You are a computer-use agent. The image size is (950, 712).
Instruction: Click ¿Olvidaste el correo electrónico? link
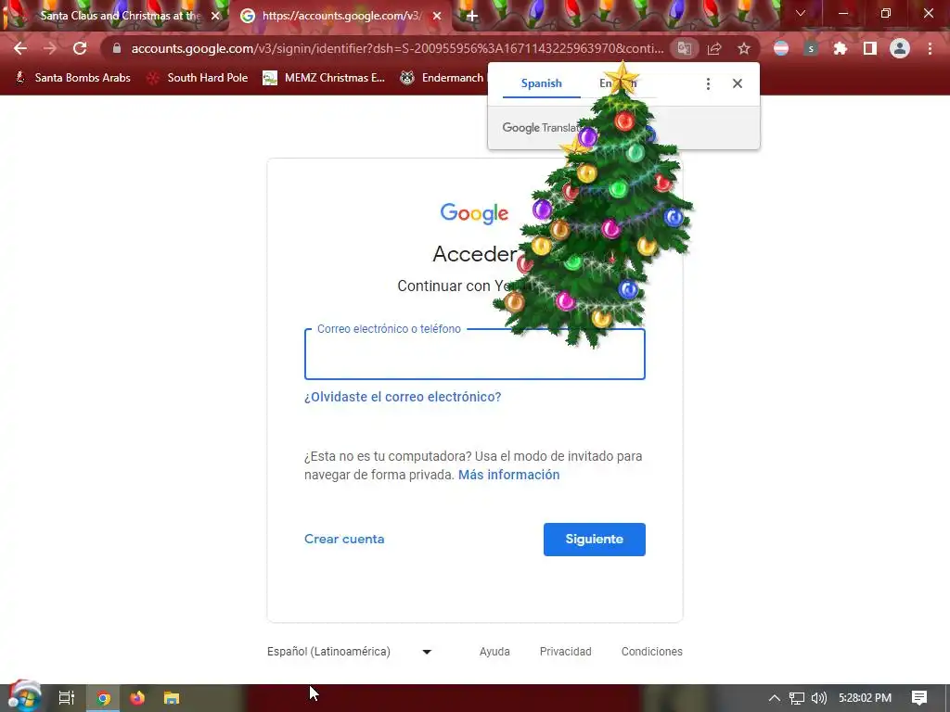coord(403,397)
